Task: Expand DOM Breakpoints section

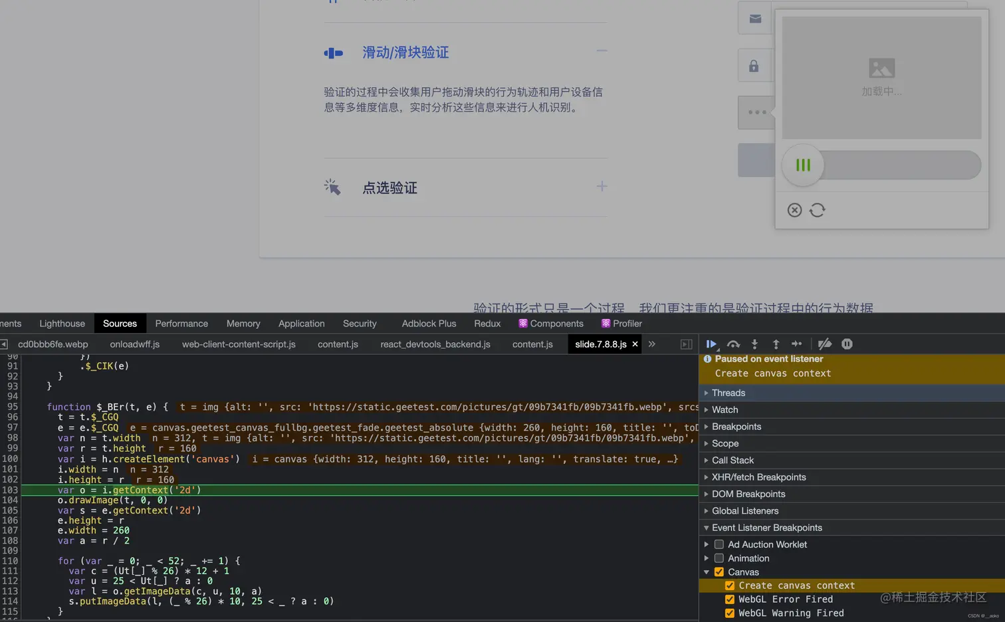Action: pos(852,494)
